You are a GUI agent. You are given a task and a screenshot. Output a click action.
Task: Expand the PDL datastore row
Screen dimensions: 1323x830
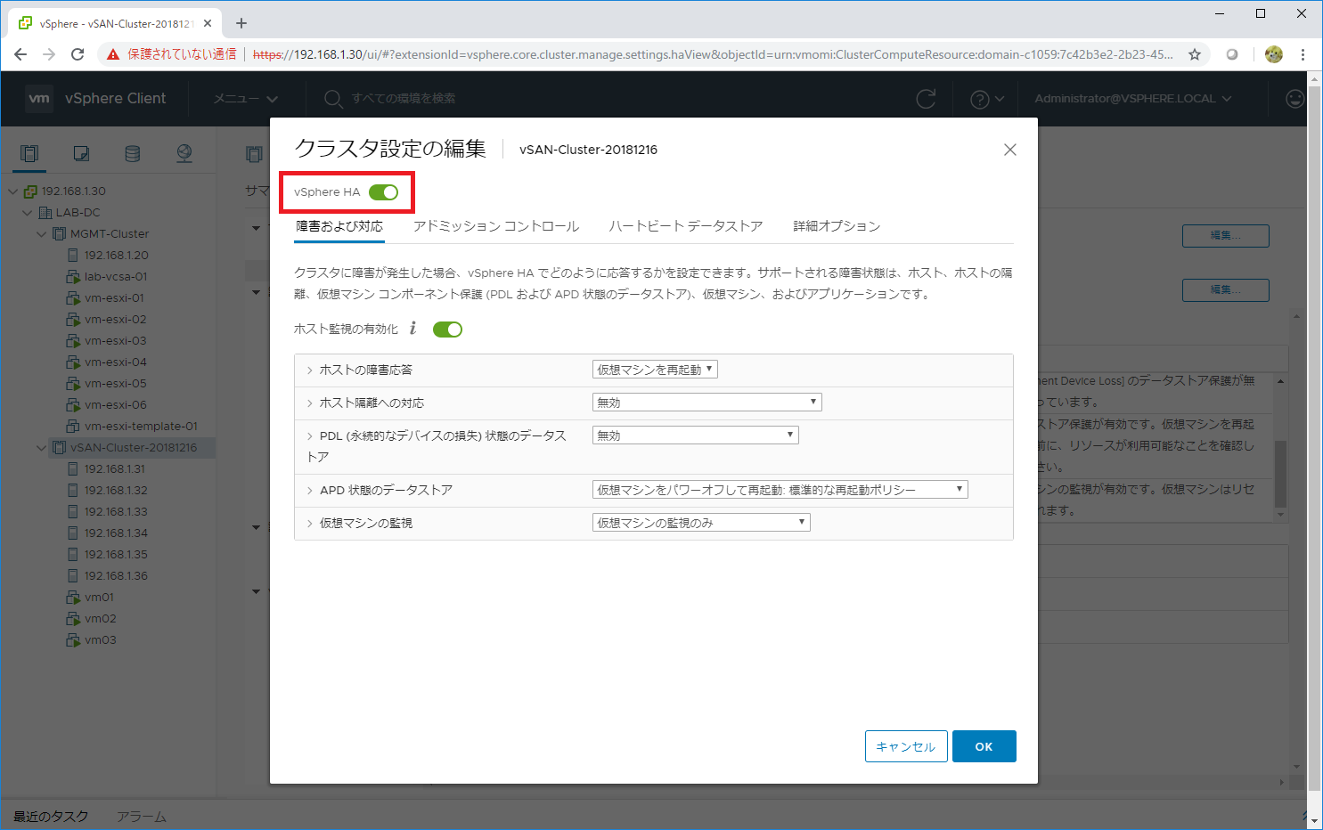[310, 436]
